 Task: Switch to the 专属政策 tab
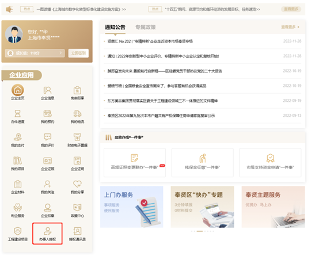[x=146, y=27]
